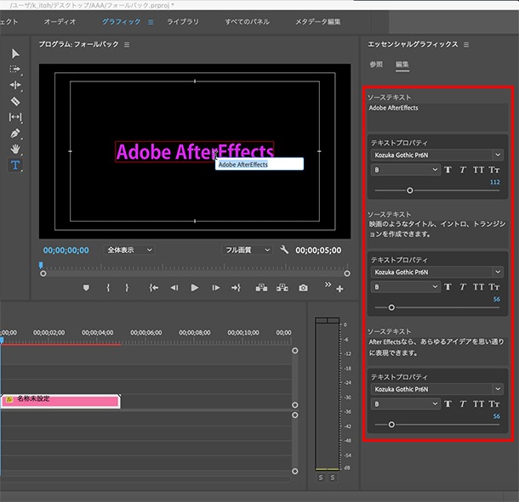
Task: Export frame with camera icon
Action: [x=303, y=288]
